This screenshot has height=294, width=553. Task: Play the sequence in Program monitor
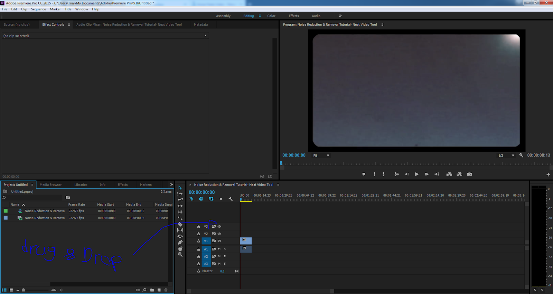point(416,174)
